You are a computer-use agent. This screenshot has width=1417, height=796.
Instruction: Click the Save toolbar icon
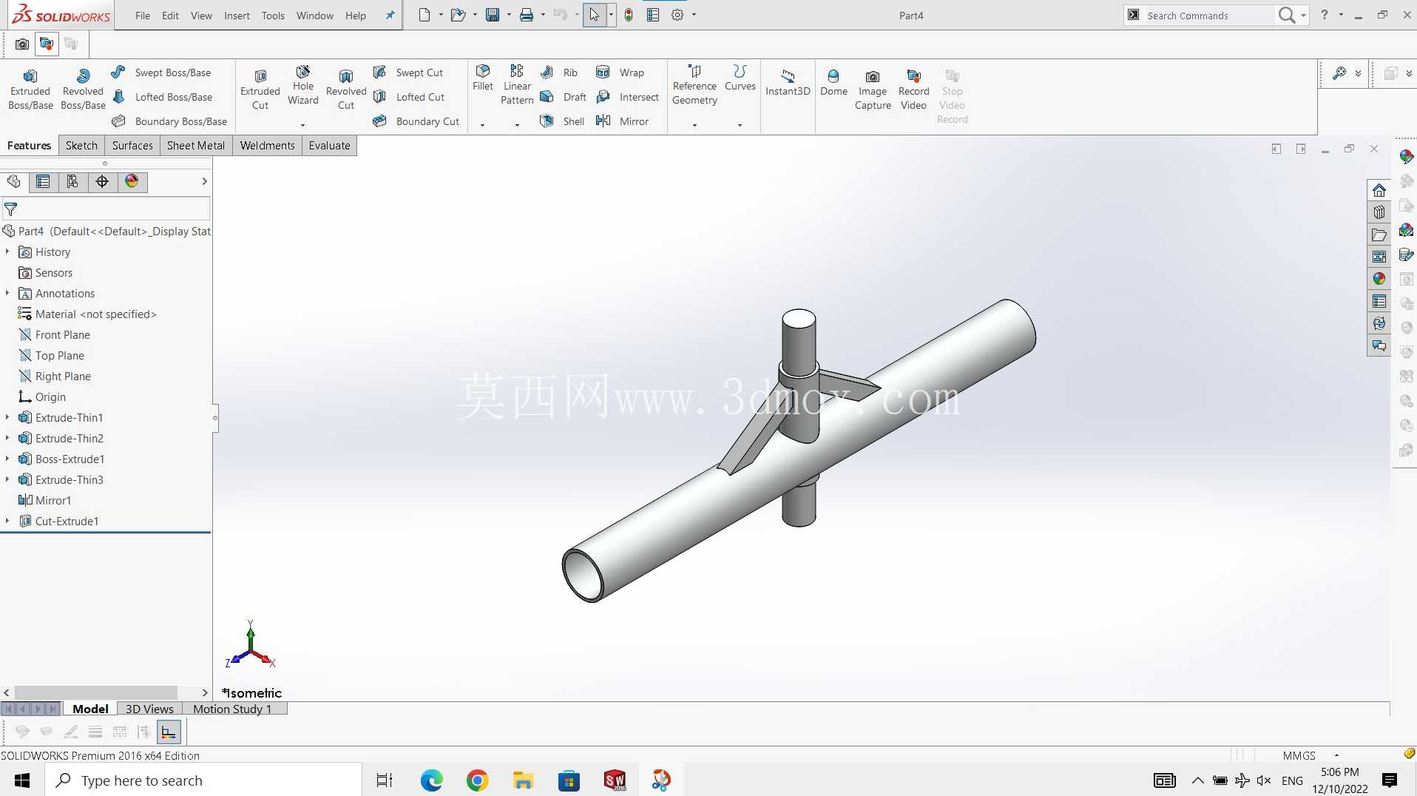pyautogui.click(x=493, y=15)
